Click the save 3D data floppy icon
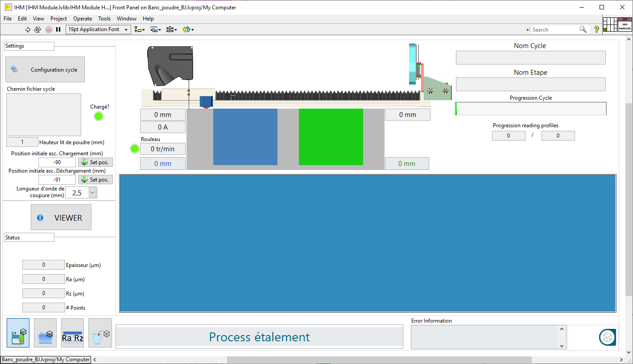The image size is (633, 364). [18, 333]
